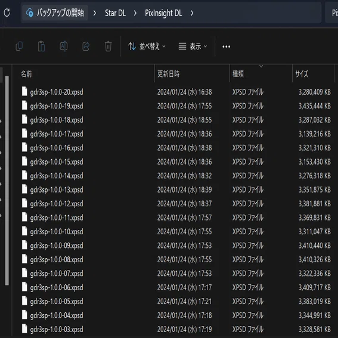Click the paste clipboard icon
The width and height of the screenshot is (338, 338).
(x=41, y=46)
